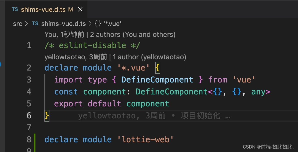Click the TS icon in the breadcrumb bar
The image size is (298, 152).
(x=35, y=23)
